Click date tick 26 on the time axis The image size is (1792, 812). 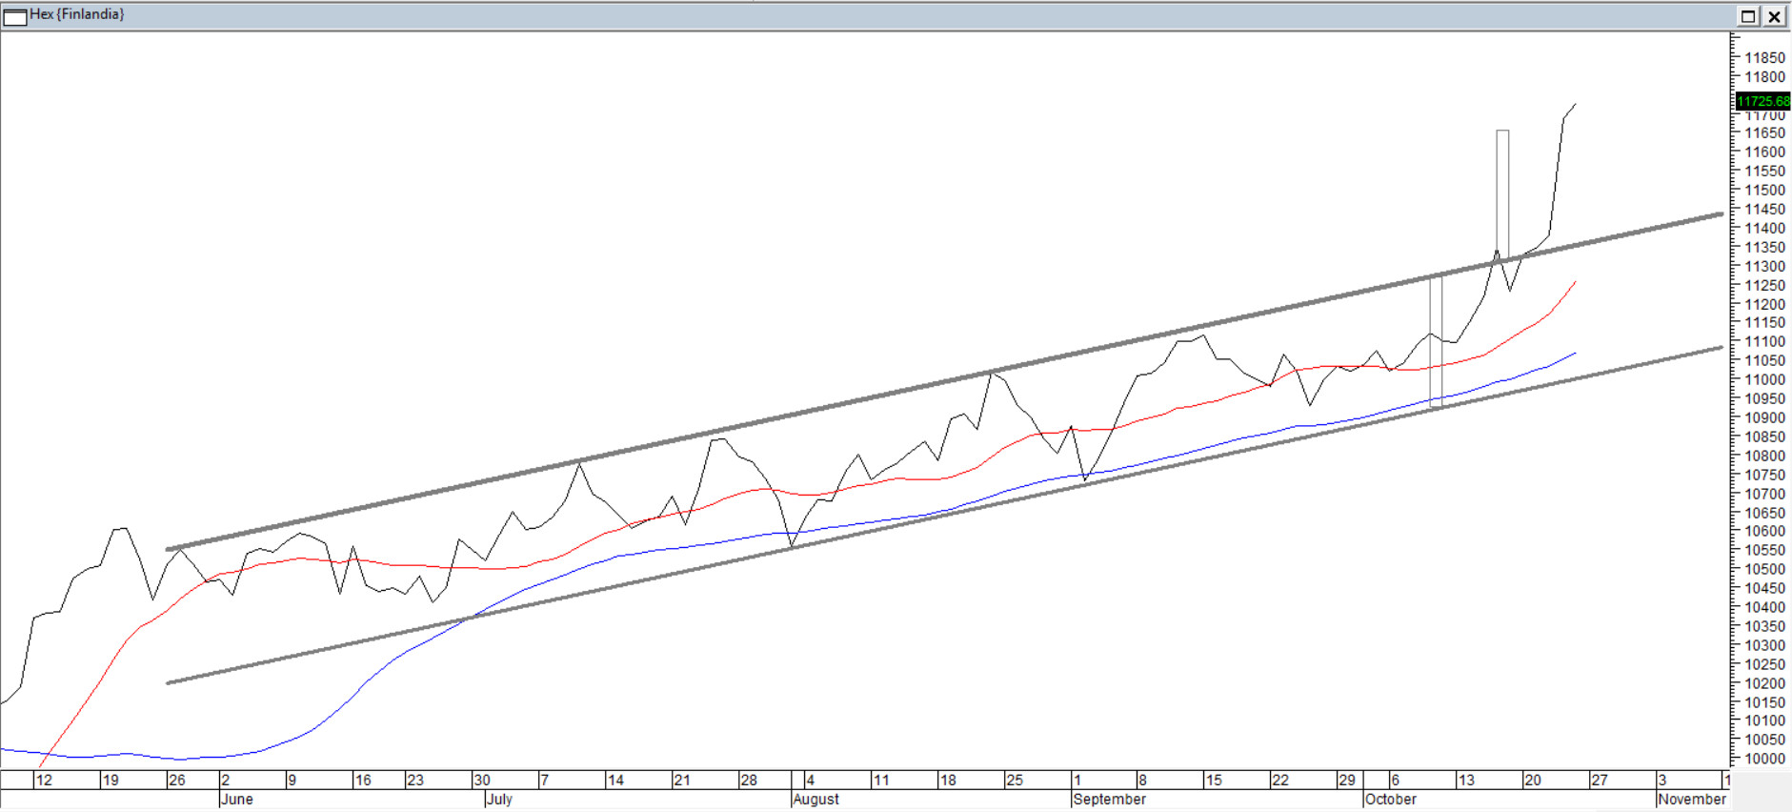[177, 780]
